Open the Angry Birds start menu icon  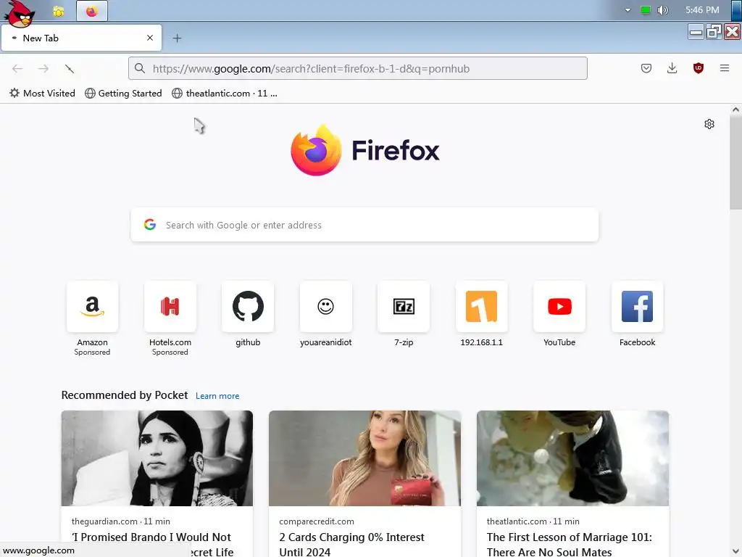(x=20, y=13)
